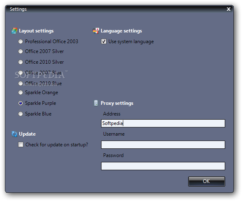Click the Language settings flag icon
The width and height of the screenshot is (242, 201).
coord(96,31)
